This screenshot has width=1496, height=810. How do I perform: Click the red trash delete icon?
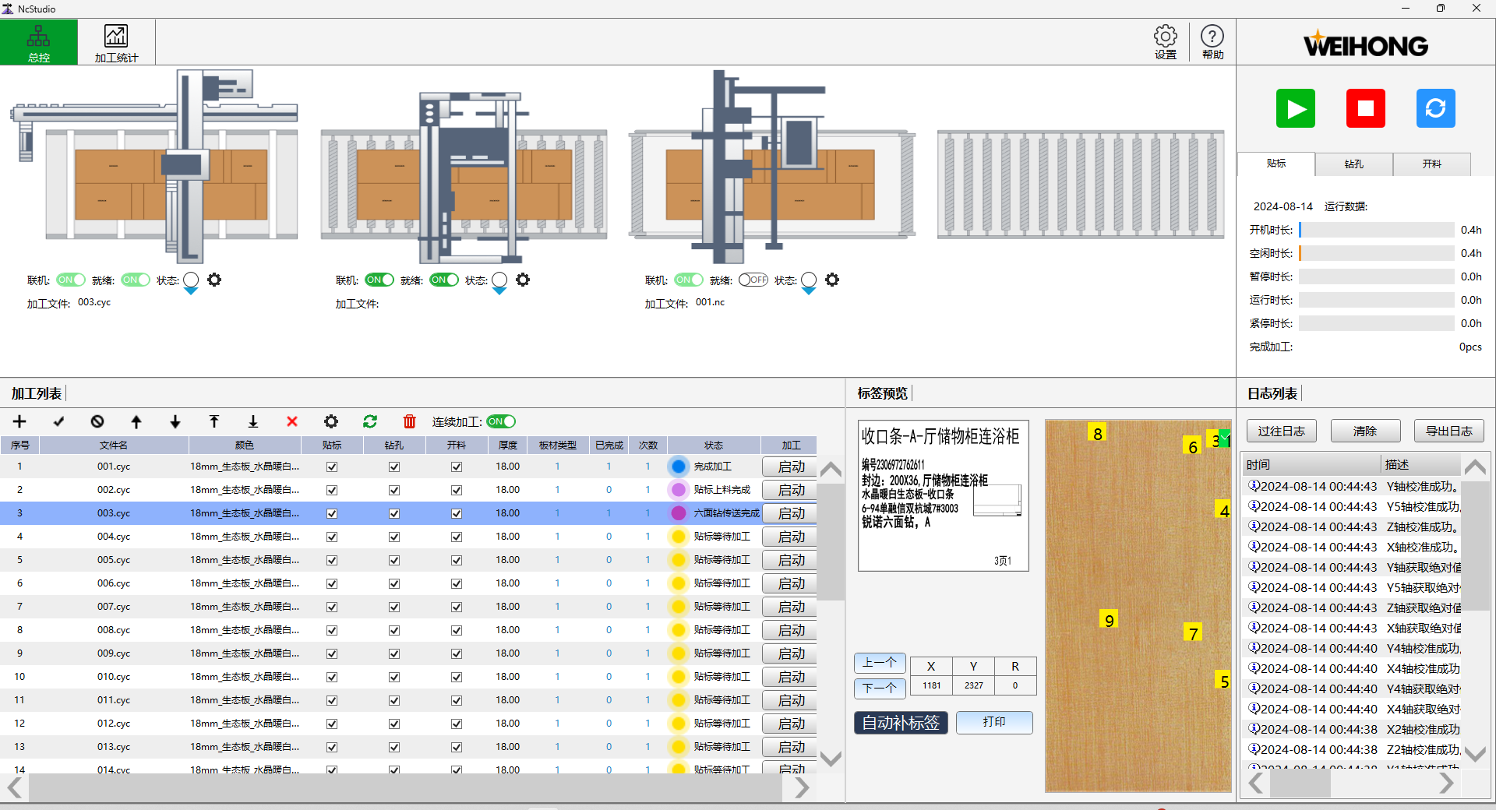point(409,421)
